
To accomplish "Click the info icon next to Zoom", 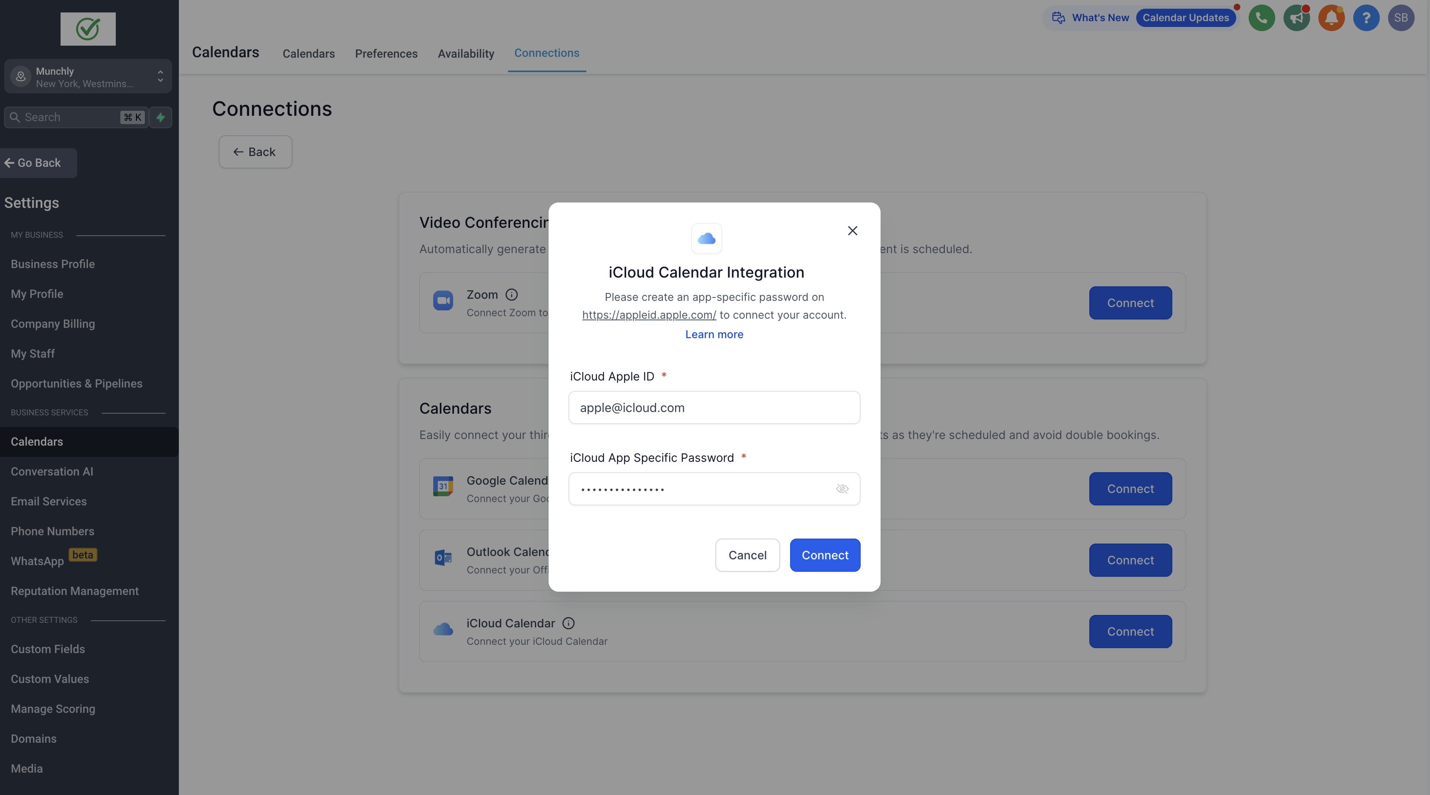I will [x=511, y=294].
